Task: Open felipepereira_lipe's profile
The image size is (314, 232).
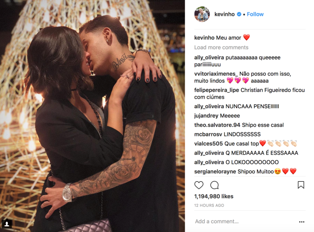Action: 216,90
